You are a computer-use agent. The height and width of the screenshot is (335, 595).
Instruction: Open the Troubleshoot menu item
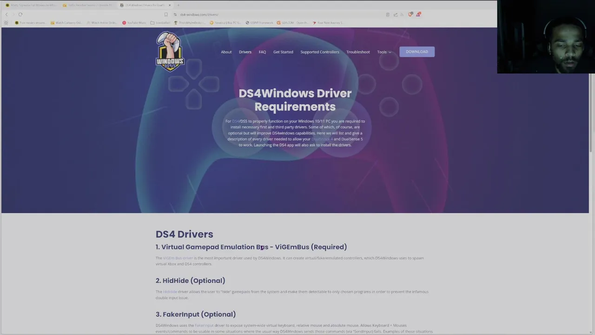pyautogui.click(x=358, y=52)
